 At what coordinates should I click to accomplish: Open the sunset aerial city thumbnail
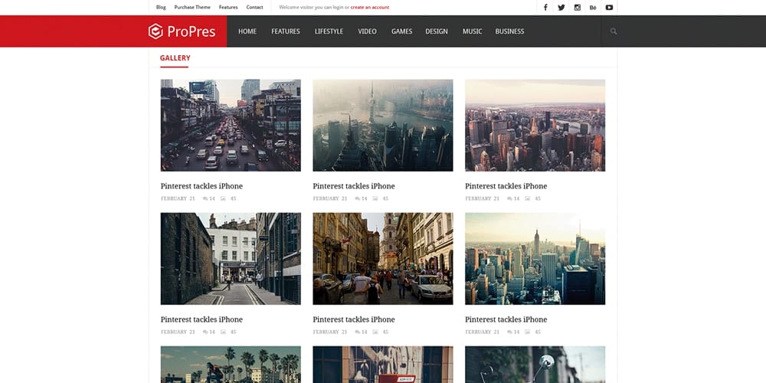click(535, 126)
